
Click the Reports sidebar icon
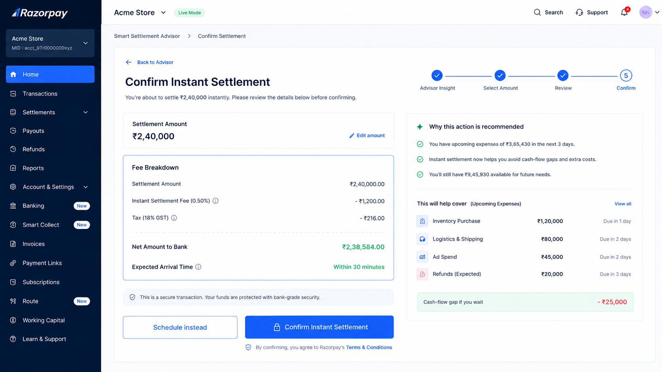[x=13, y=168]
